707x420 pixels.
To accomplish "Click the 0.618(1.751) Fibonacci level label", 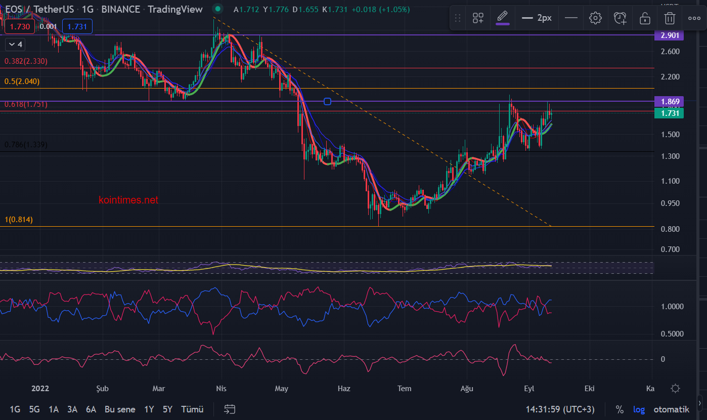I will coord(26,104).
